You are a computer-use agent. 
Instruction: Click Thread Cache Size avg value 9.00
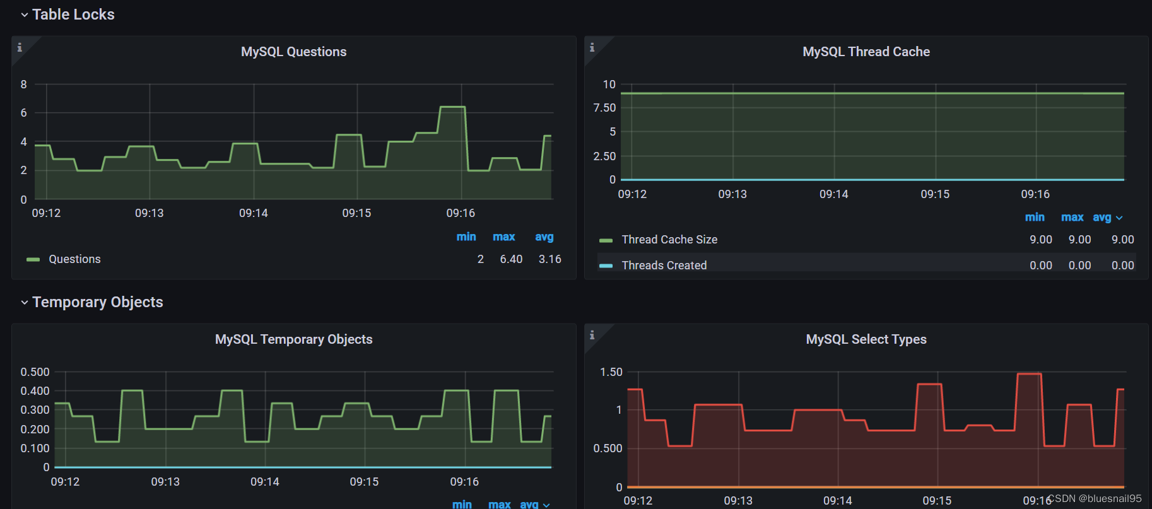pyautogui.click(x=1123, y=240)
